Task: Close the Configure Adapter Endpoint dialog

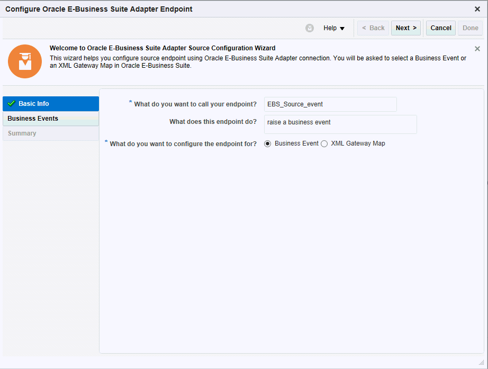Action: (477, 9)
